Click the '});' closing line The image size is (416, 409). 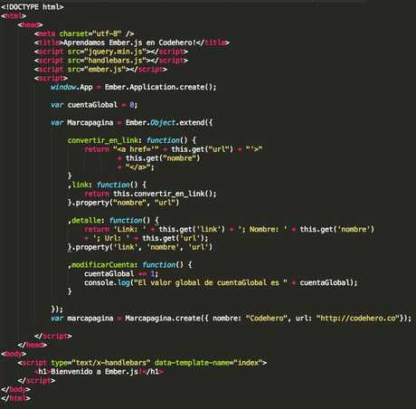pos(57,309)
